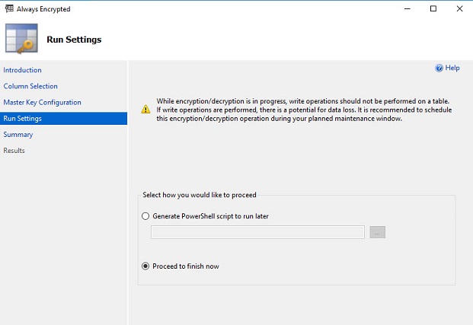Viewport: 473px width, 325px height.
Task: Maximize the Always Encrypted window
Action: [x=433, y=9]
